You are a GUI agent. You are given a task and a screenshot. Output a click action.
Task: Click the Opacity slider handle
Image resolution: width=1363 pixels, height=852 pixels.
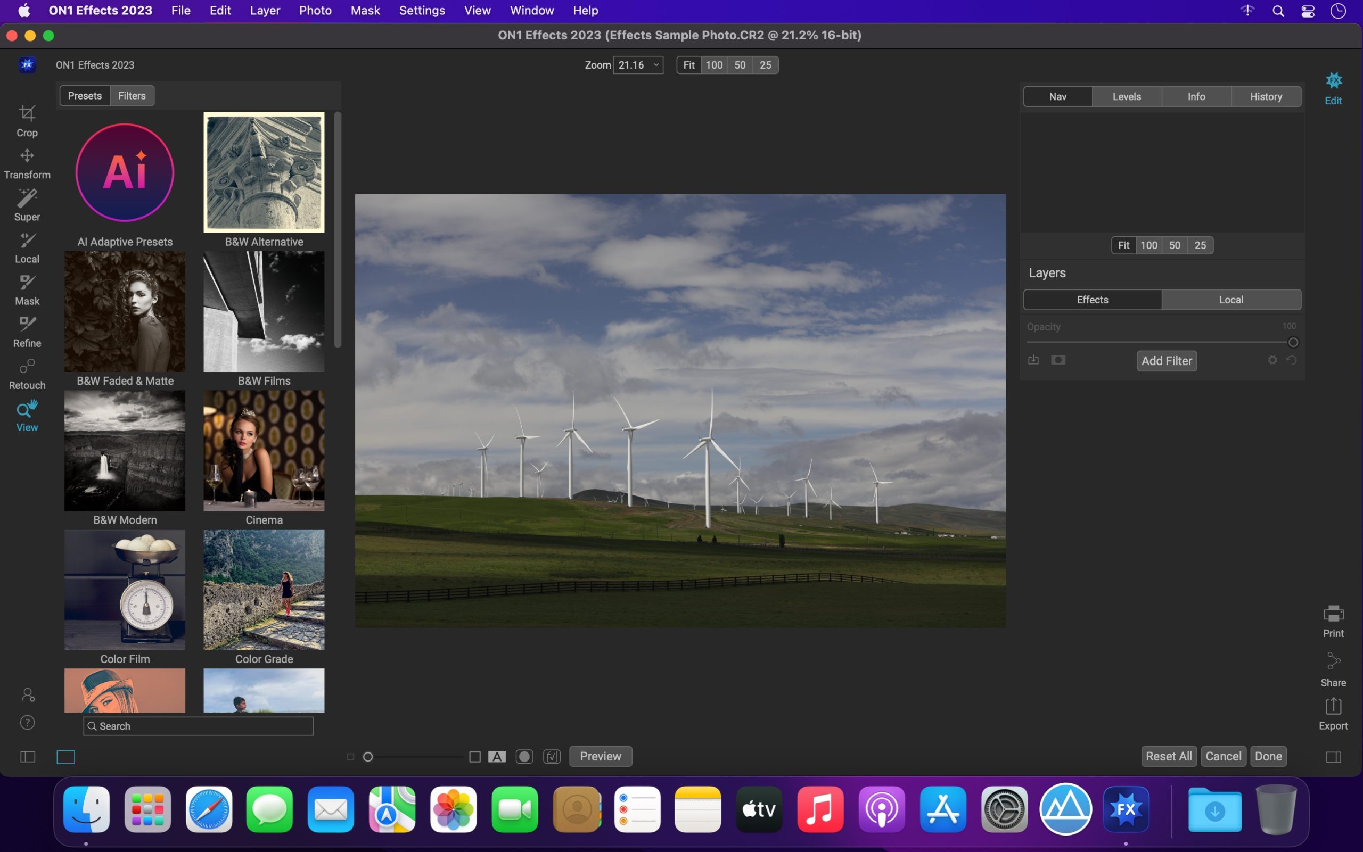click(x=1293, y=343)
